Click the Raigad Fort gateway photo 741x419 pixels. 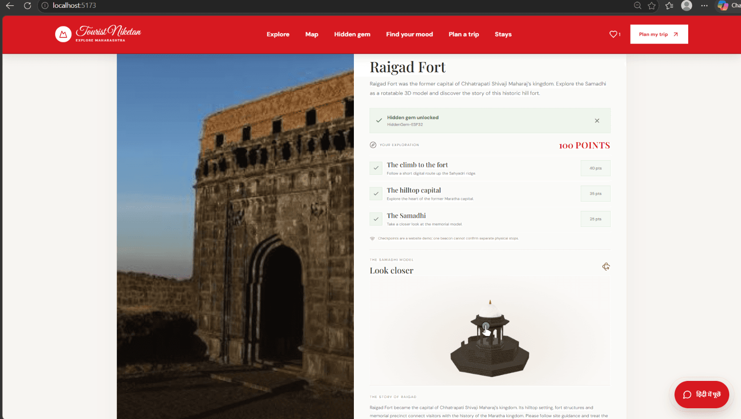click(235, 236)
